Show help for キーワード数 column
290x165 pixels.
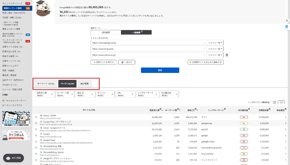178,109
